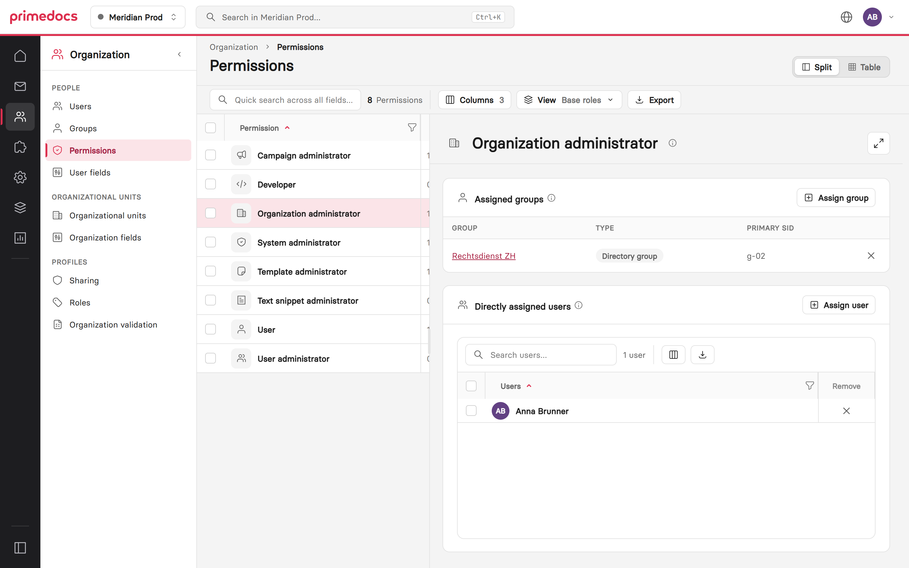Check the Organization administrator row checkbox
The width and height of the screenshot is (909, 568).
210,213
